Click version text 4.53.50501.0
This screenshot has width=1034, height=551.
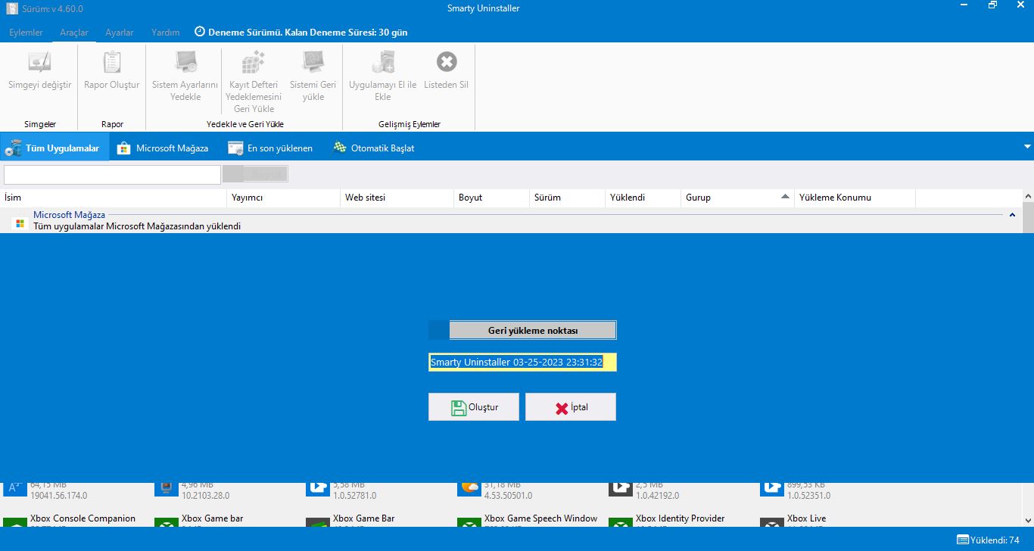pos(508,496)
